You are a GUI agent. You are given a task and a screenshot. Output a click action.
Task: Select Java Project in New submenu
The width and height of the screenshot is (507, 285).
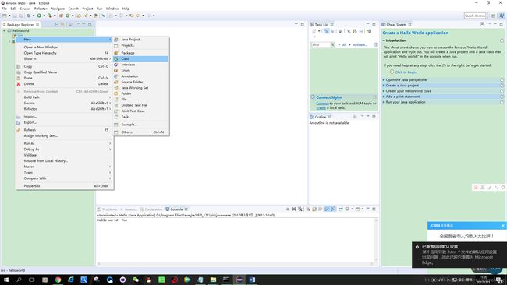(141, 40)
